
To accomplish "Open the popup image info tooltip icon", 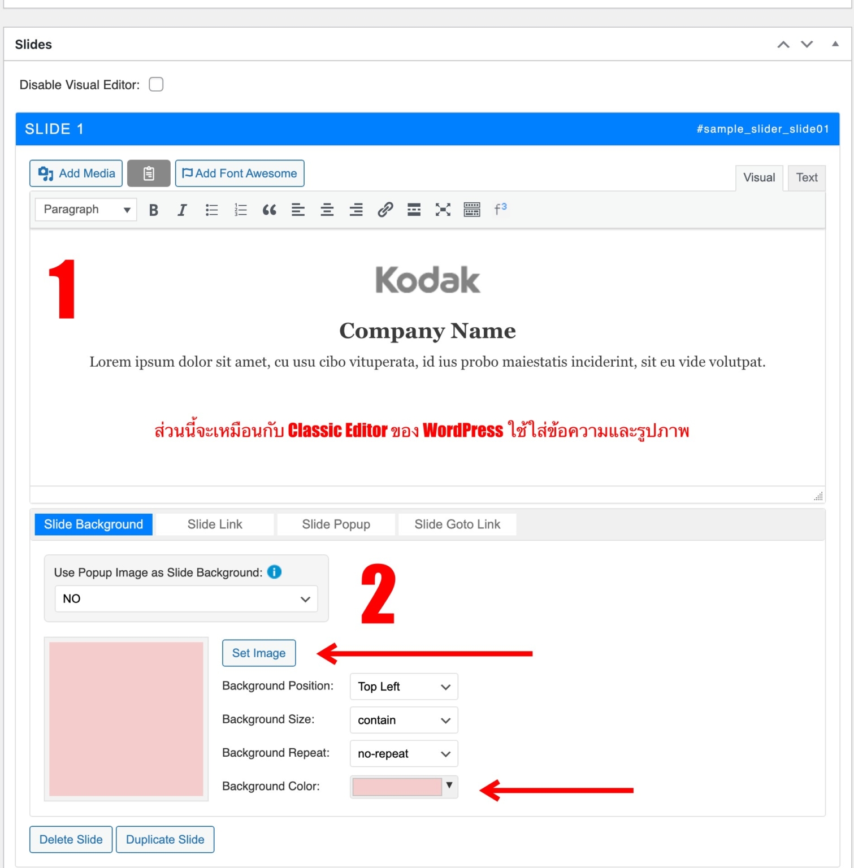I will tap(274, 572).
